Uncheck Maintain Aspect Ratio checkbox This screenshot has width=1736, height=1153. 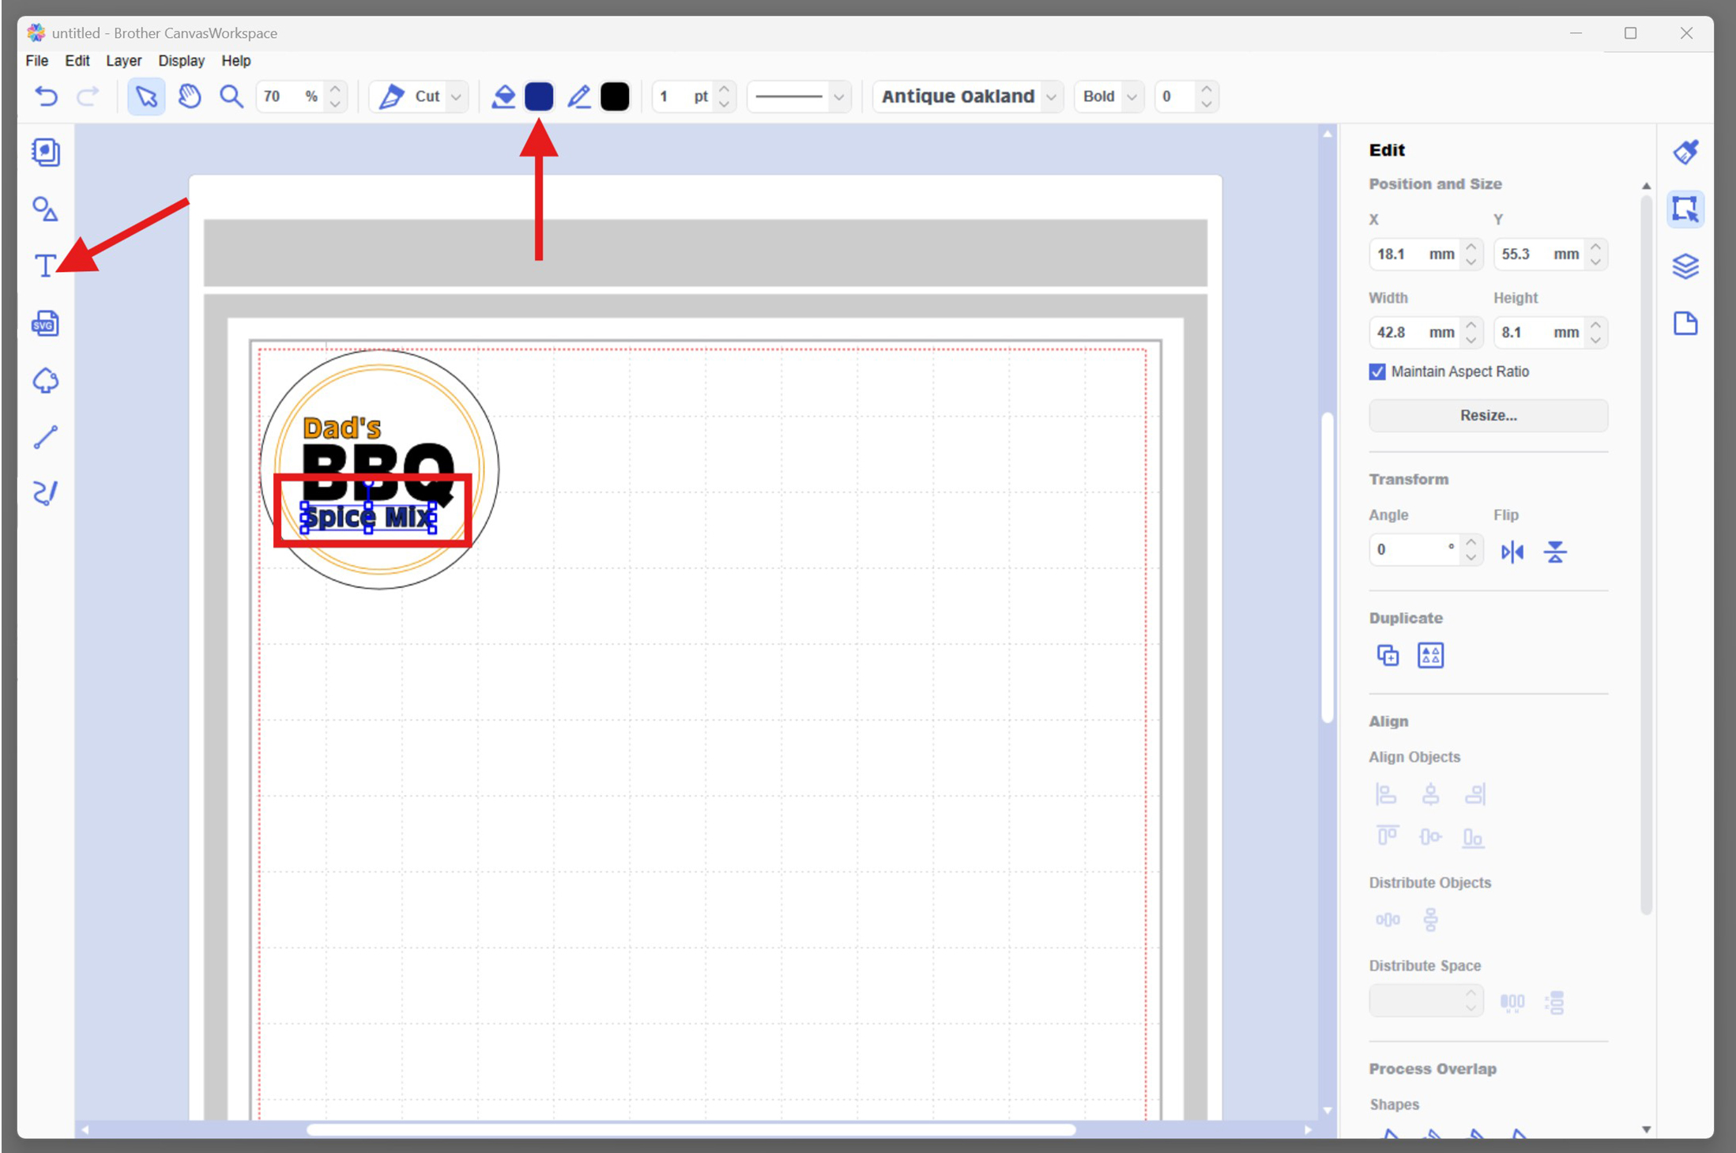point(1377,371)
